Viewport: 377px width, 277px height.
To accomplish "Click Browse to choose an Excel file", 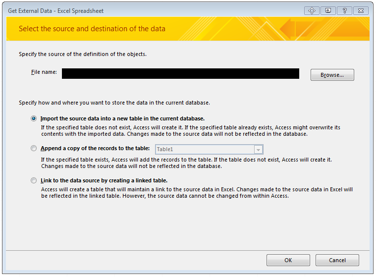I will (x=332, y=75).
